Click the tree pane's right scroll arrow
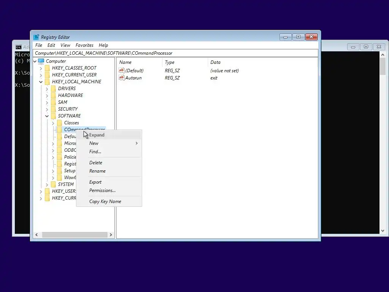Viewport: 389px width, 292px height. 111,235
